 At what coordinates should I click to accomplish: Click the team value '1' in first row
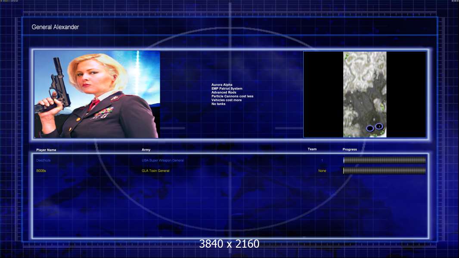tap(322, 160)
